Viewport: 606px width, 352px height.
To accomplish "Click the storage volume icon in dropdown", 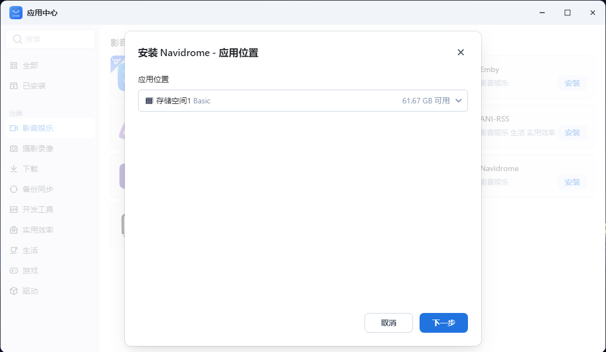I will tap(149, 101).
